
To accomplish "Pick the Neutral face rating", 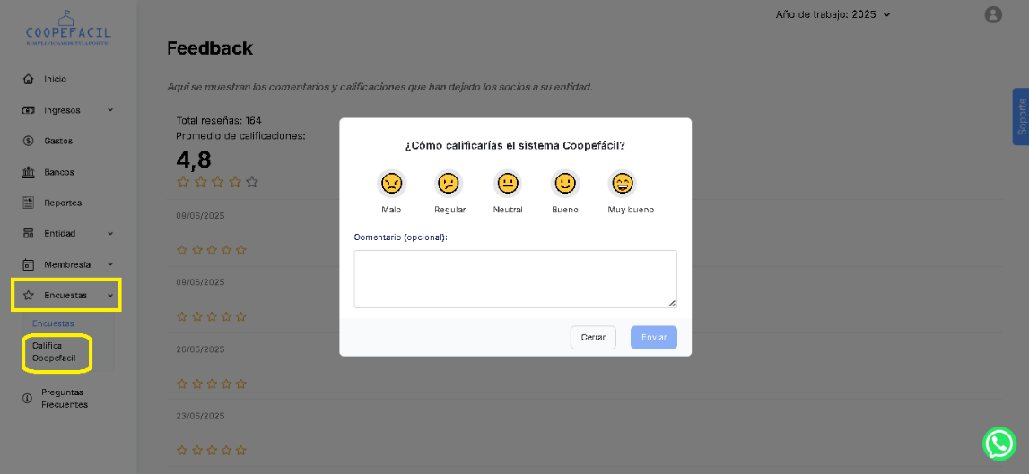I will 508,184.
